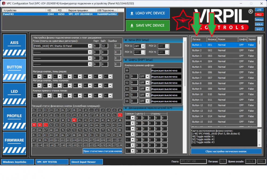This screenshot has height=180, width=267.
Task: Click physical button indicator 49
Action: tap(34, 125)
